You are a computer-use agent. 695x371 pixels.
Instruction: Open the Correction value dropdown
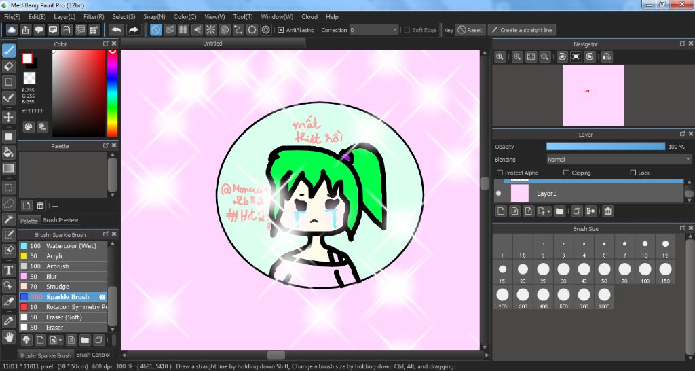pos(374,30)
